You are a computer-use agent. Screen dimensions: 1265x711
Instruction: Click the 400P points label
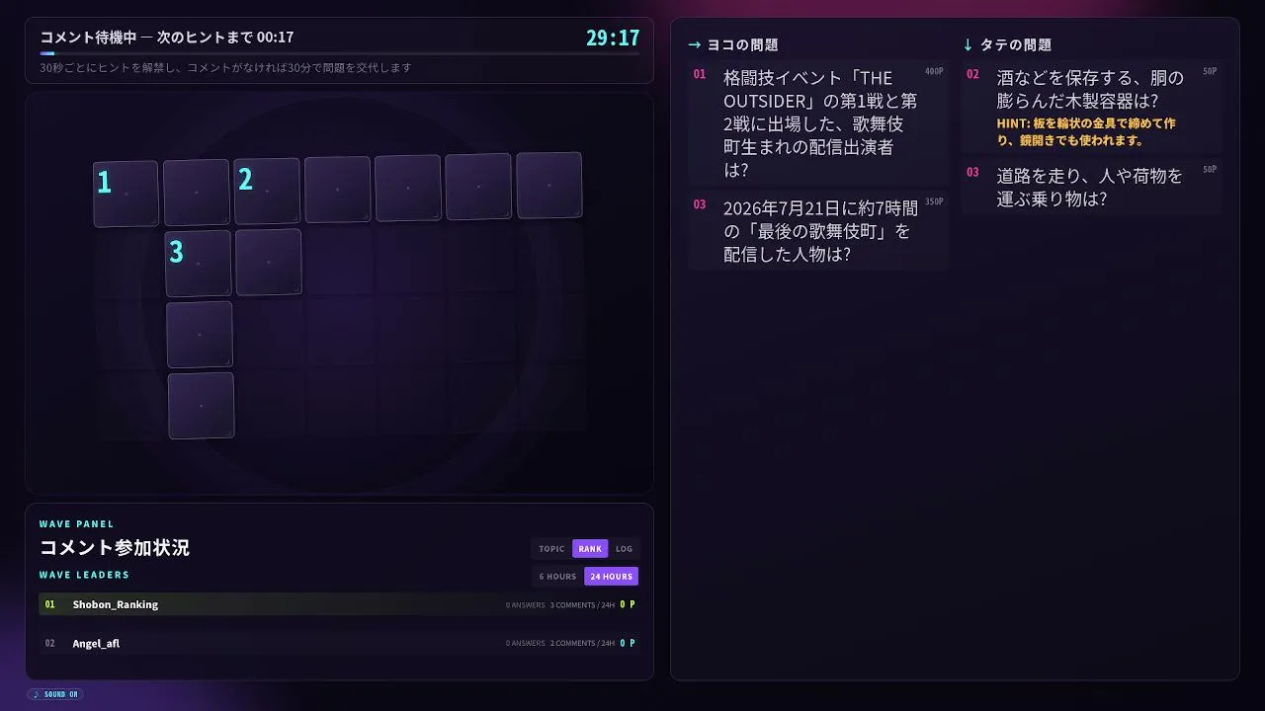click(934, 71)
